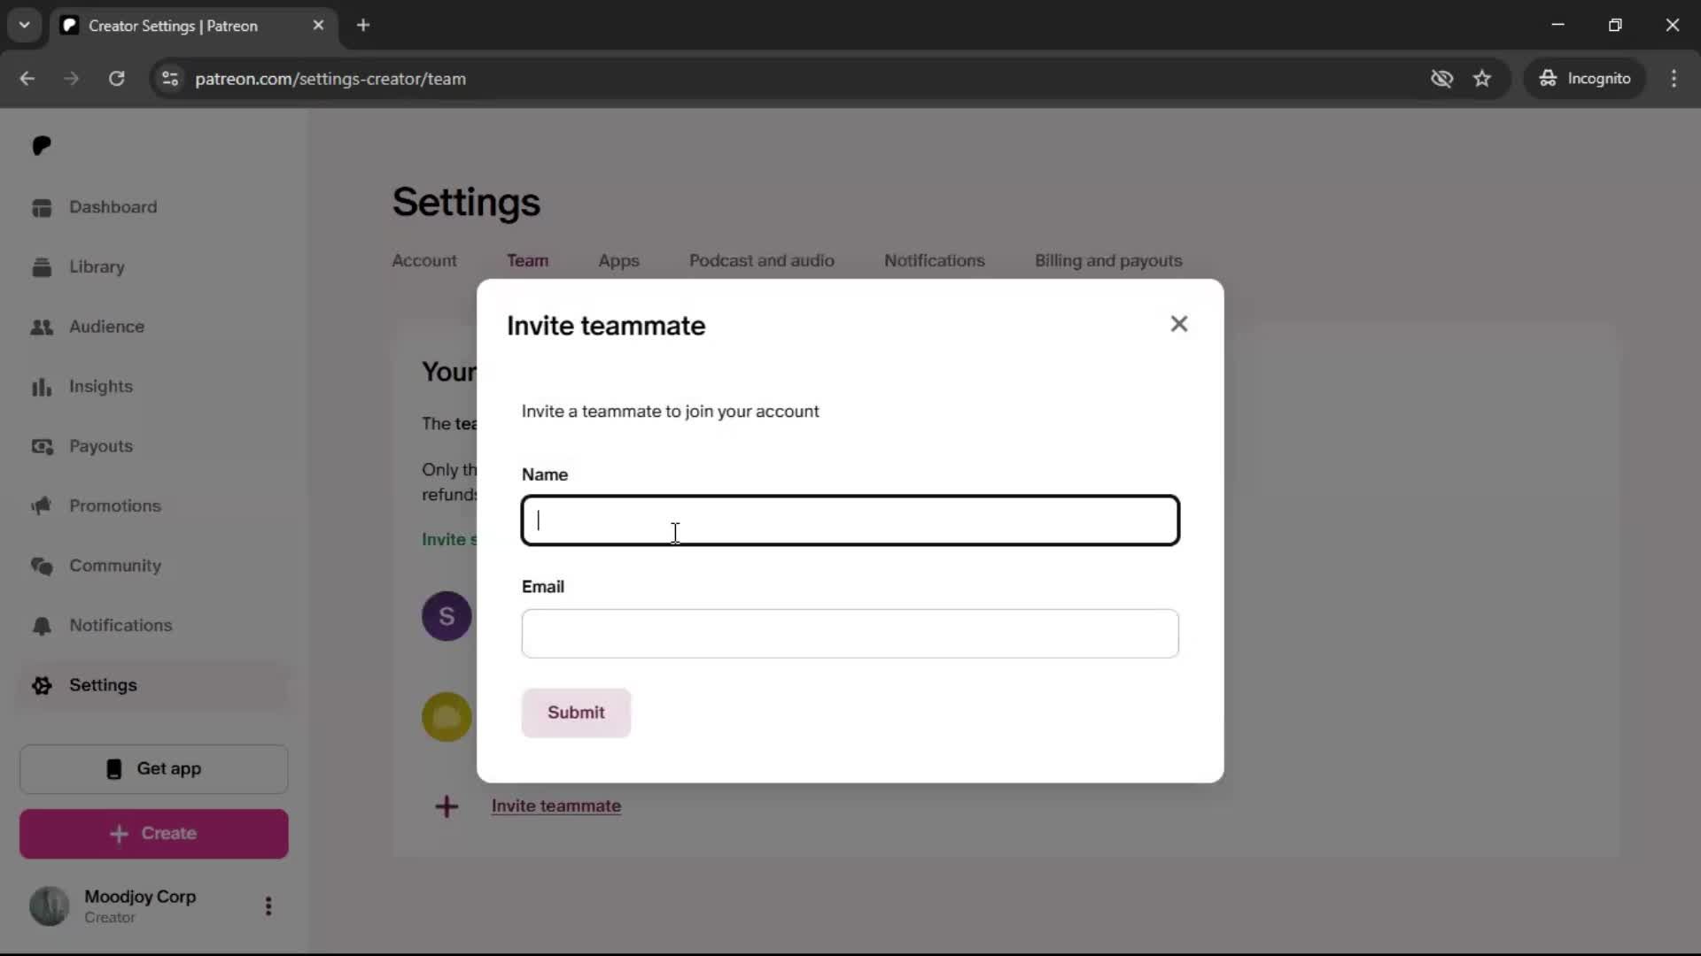Open Dashboard icon in sidebar
The height and width of the screenshot is (956, 1701).
coord(42,207)
